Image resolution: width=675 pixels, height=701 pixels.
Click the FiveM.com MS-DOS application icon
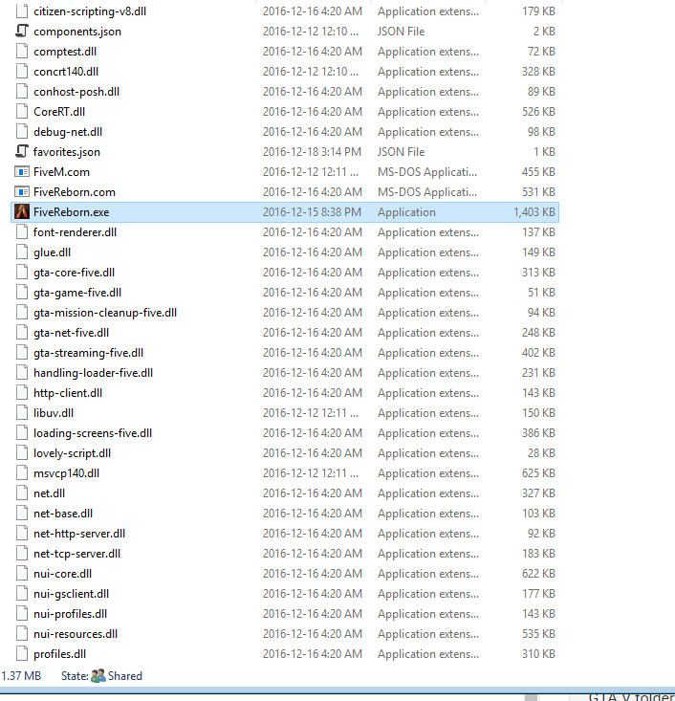[22, 172]
